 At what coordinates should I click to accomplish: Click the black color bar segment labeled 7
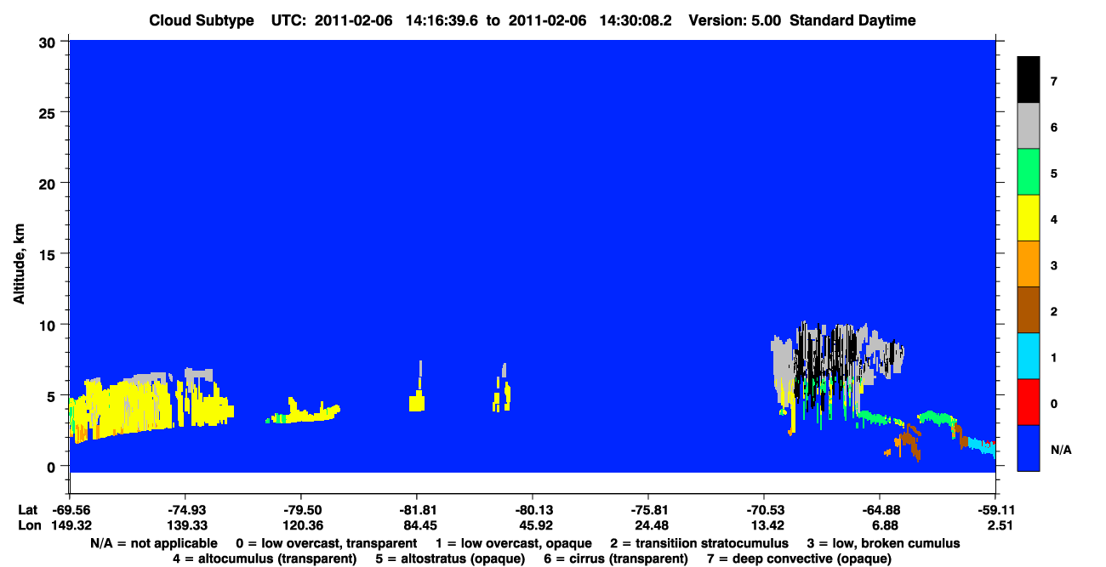[1029, 80]
